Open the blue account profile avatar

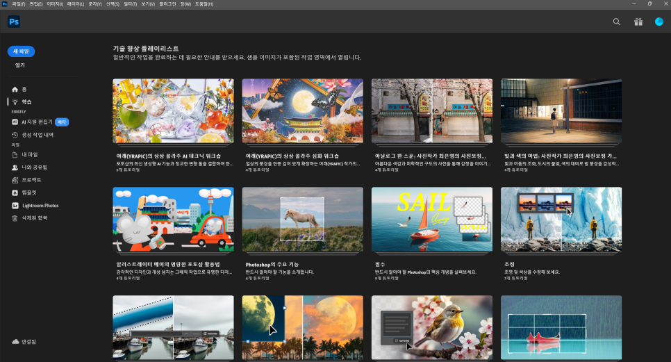(x=659, y=22)
